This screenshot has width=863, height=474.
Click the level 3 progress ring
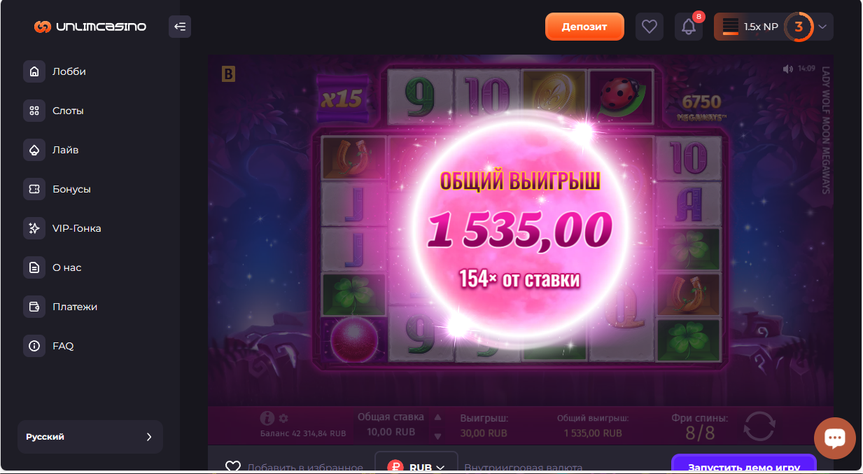pyautogui.click(x=799, y=27)
